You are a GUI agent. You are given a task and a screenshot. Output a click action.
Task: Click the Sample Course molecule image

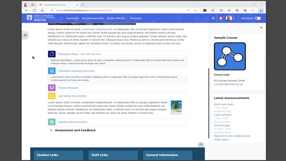pos(230,56)
